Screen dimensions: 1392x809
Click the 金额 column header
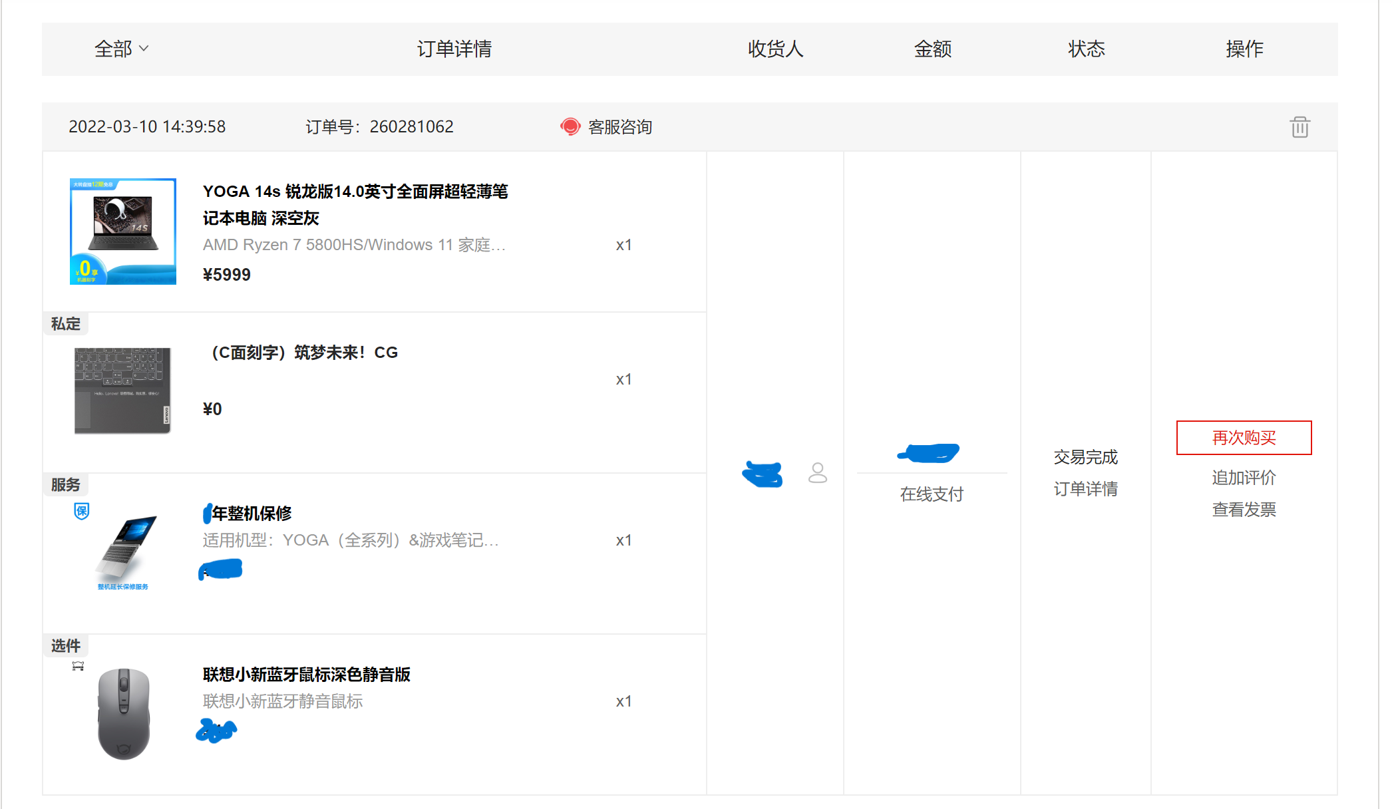932,49
